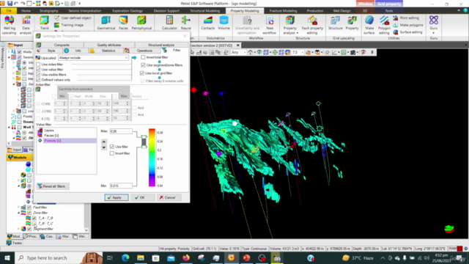The height and width of the screenshot is (264, 469).
Task: Open Volume calculation tool
Action: pyautogui.click(x=224, y=23)
